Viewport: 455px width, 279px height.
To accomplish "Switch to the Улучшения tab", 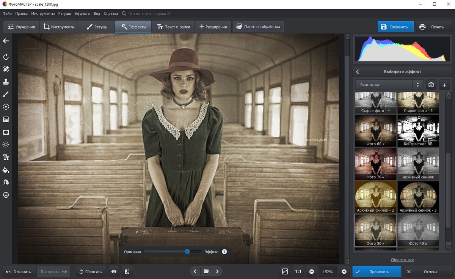I will click(x=22, y=27).
